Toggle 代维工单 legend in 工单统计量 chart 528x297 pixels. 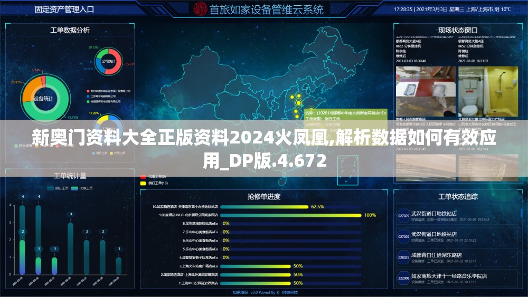click(x=82, y=188)
